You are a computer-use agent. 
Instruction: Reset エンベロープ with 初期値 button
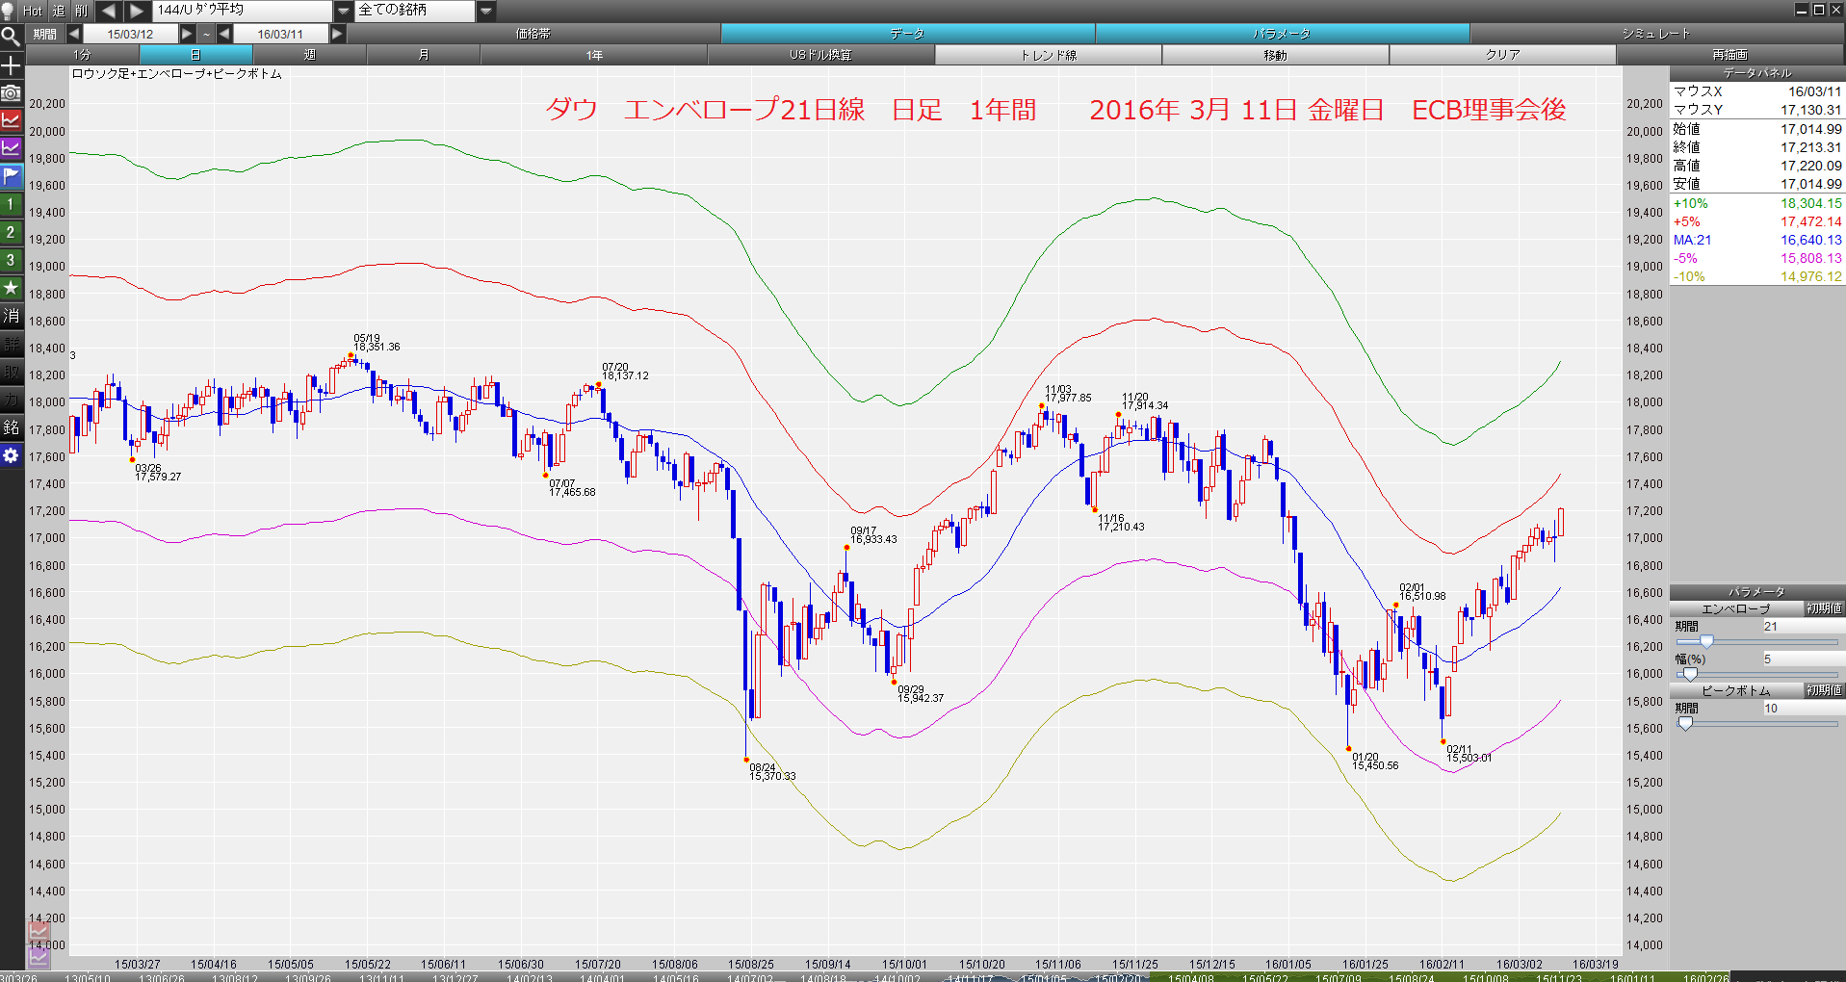1824,608
